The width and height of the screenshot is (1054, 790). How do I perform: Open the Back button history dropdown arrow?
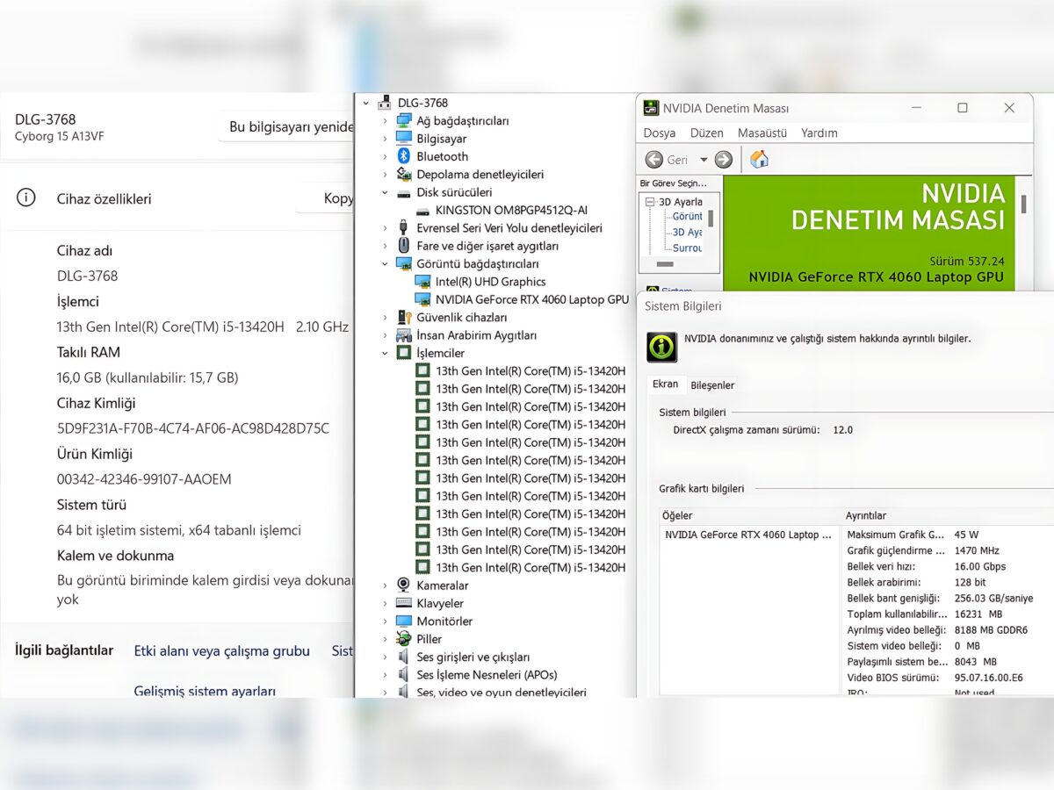pyautogui.click(x=704, y=160)
